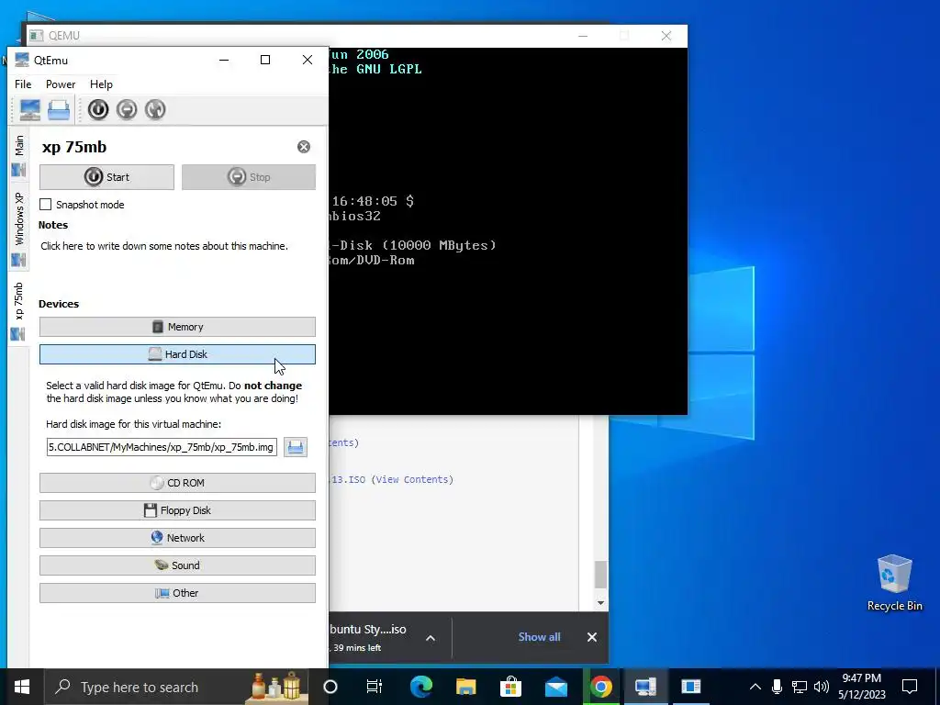Expand the Sound section

(177, 565)
